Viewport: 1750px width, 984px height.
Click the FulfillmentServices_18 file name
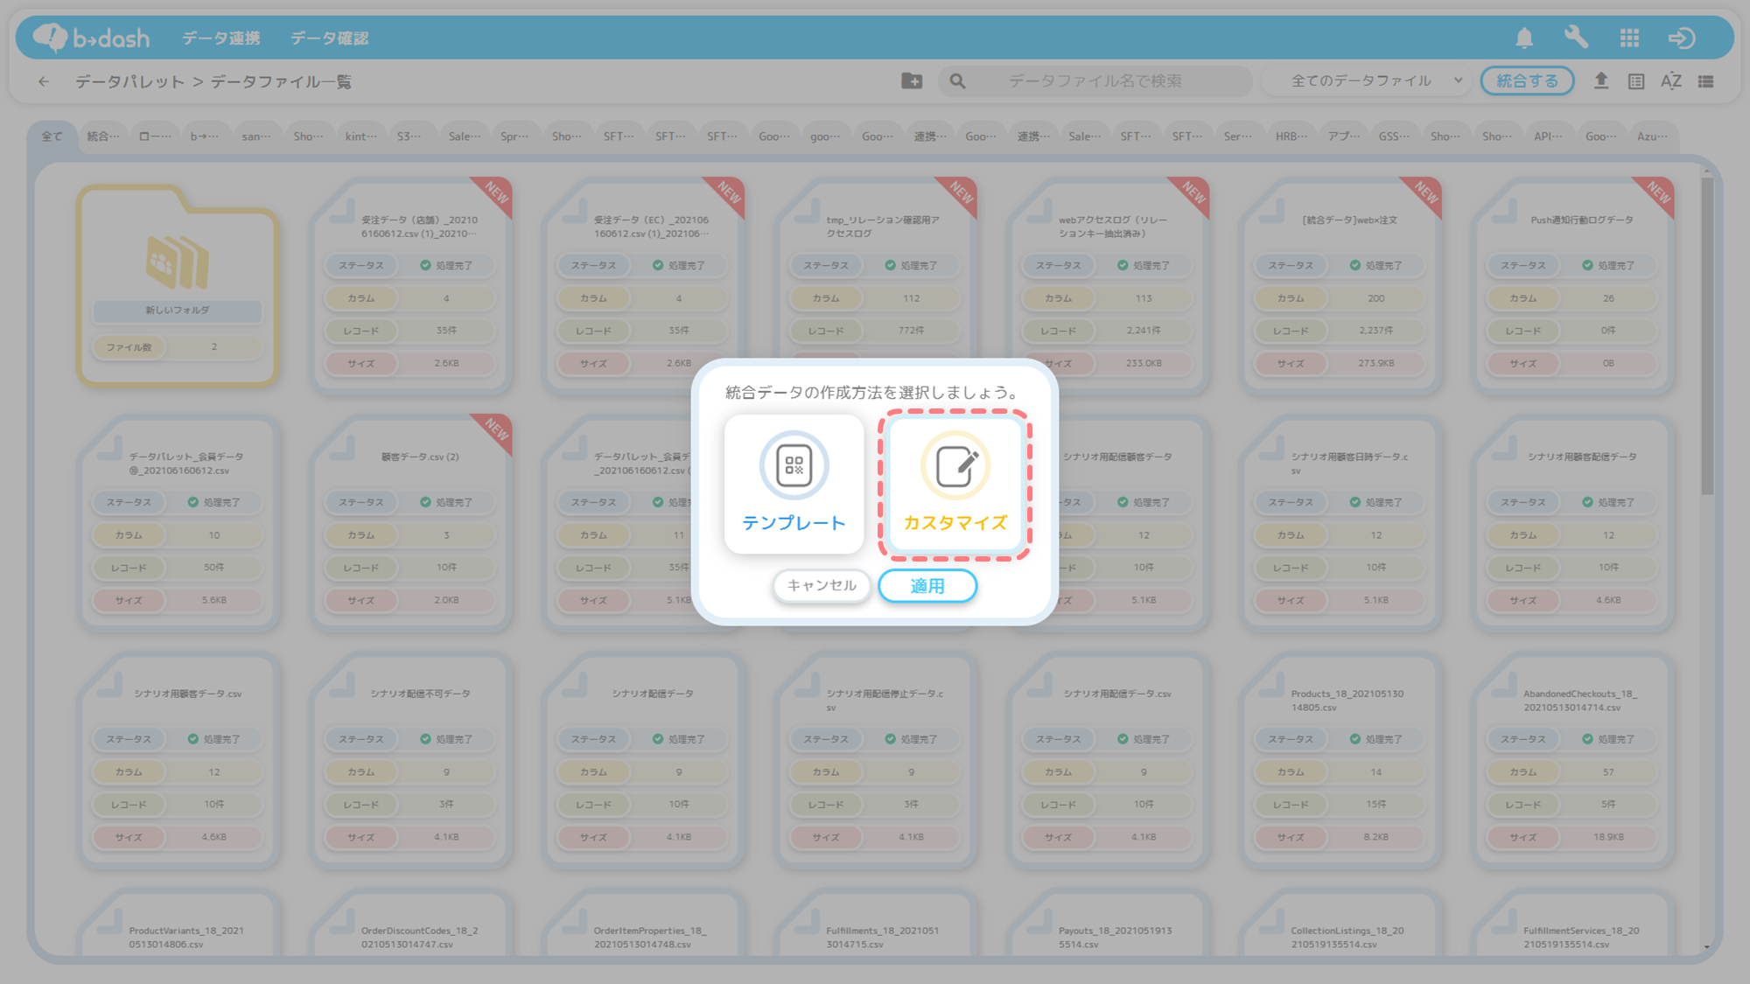[1580, 937]
